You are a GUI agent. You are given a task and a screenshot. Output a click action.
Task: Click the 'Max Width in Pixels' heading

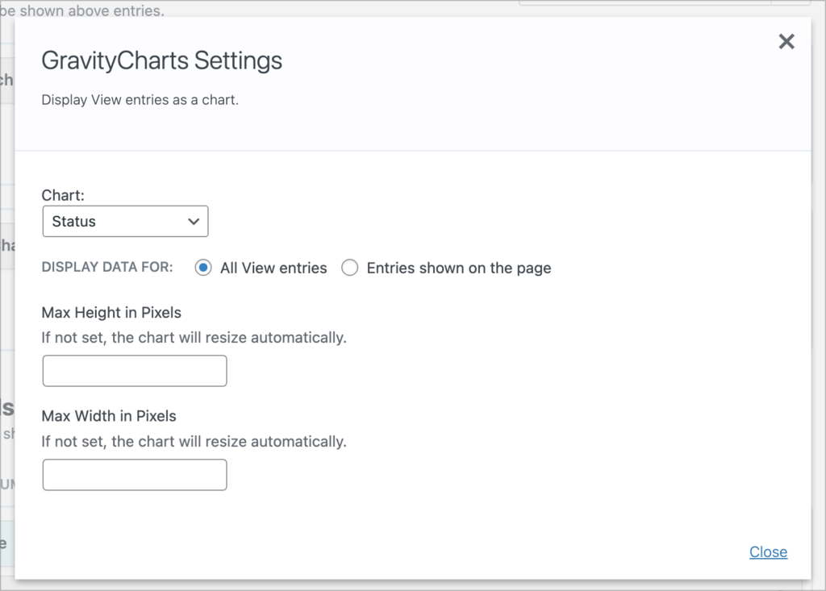click(x=108, y=416)
